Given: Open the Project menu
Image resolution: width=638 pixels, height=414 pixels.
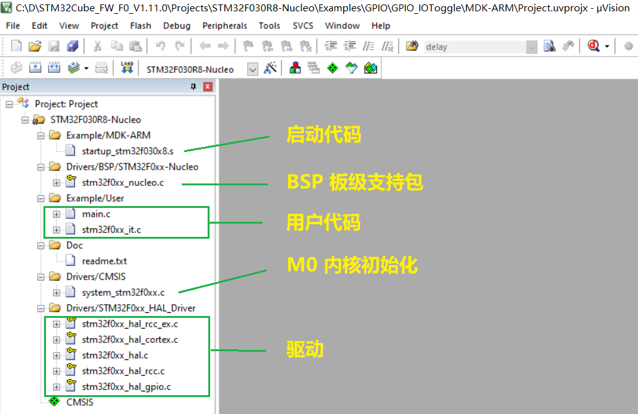Looking at the screenshot, I should click(x=104, y=26).
